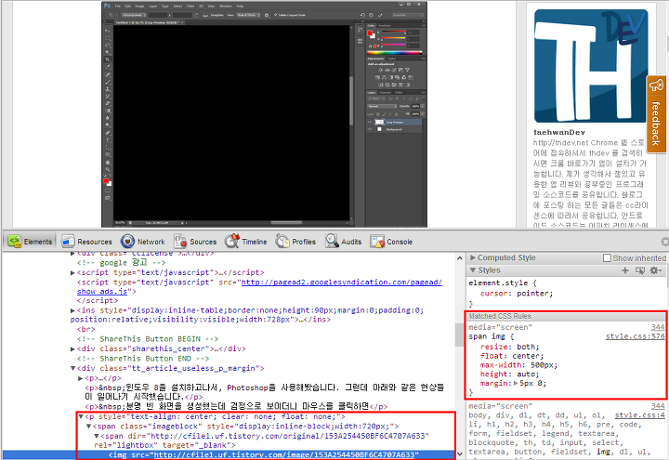Click the Elements tree scroll down arrow
The image size is (669, 460).
460,454
